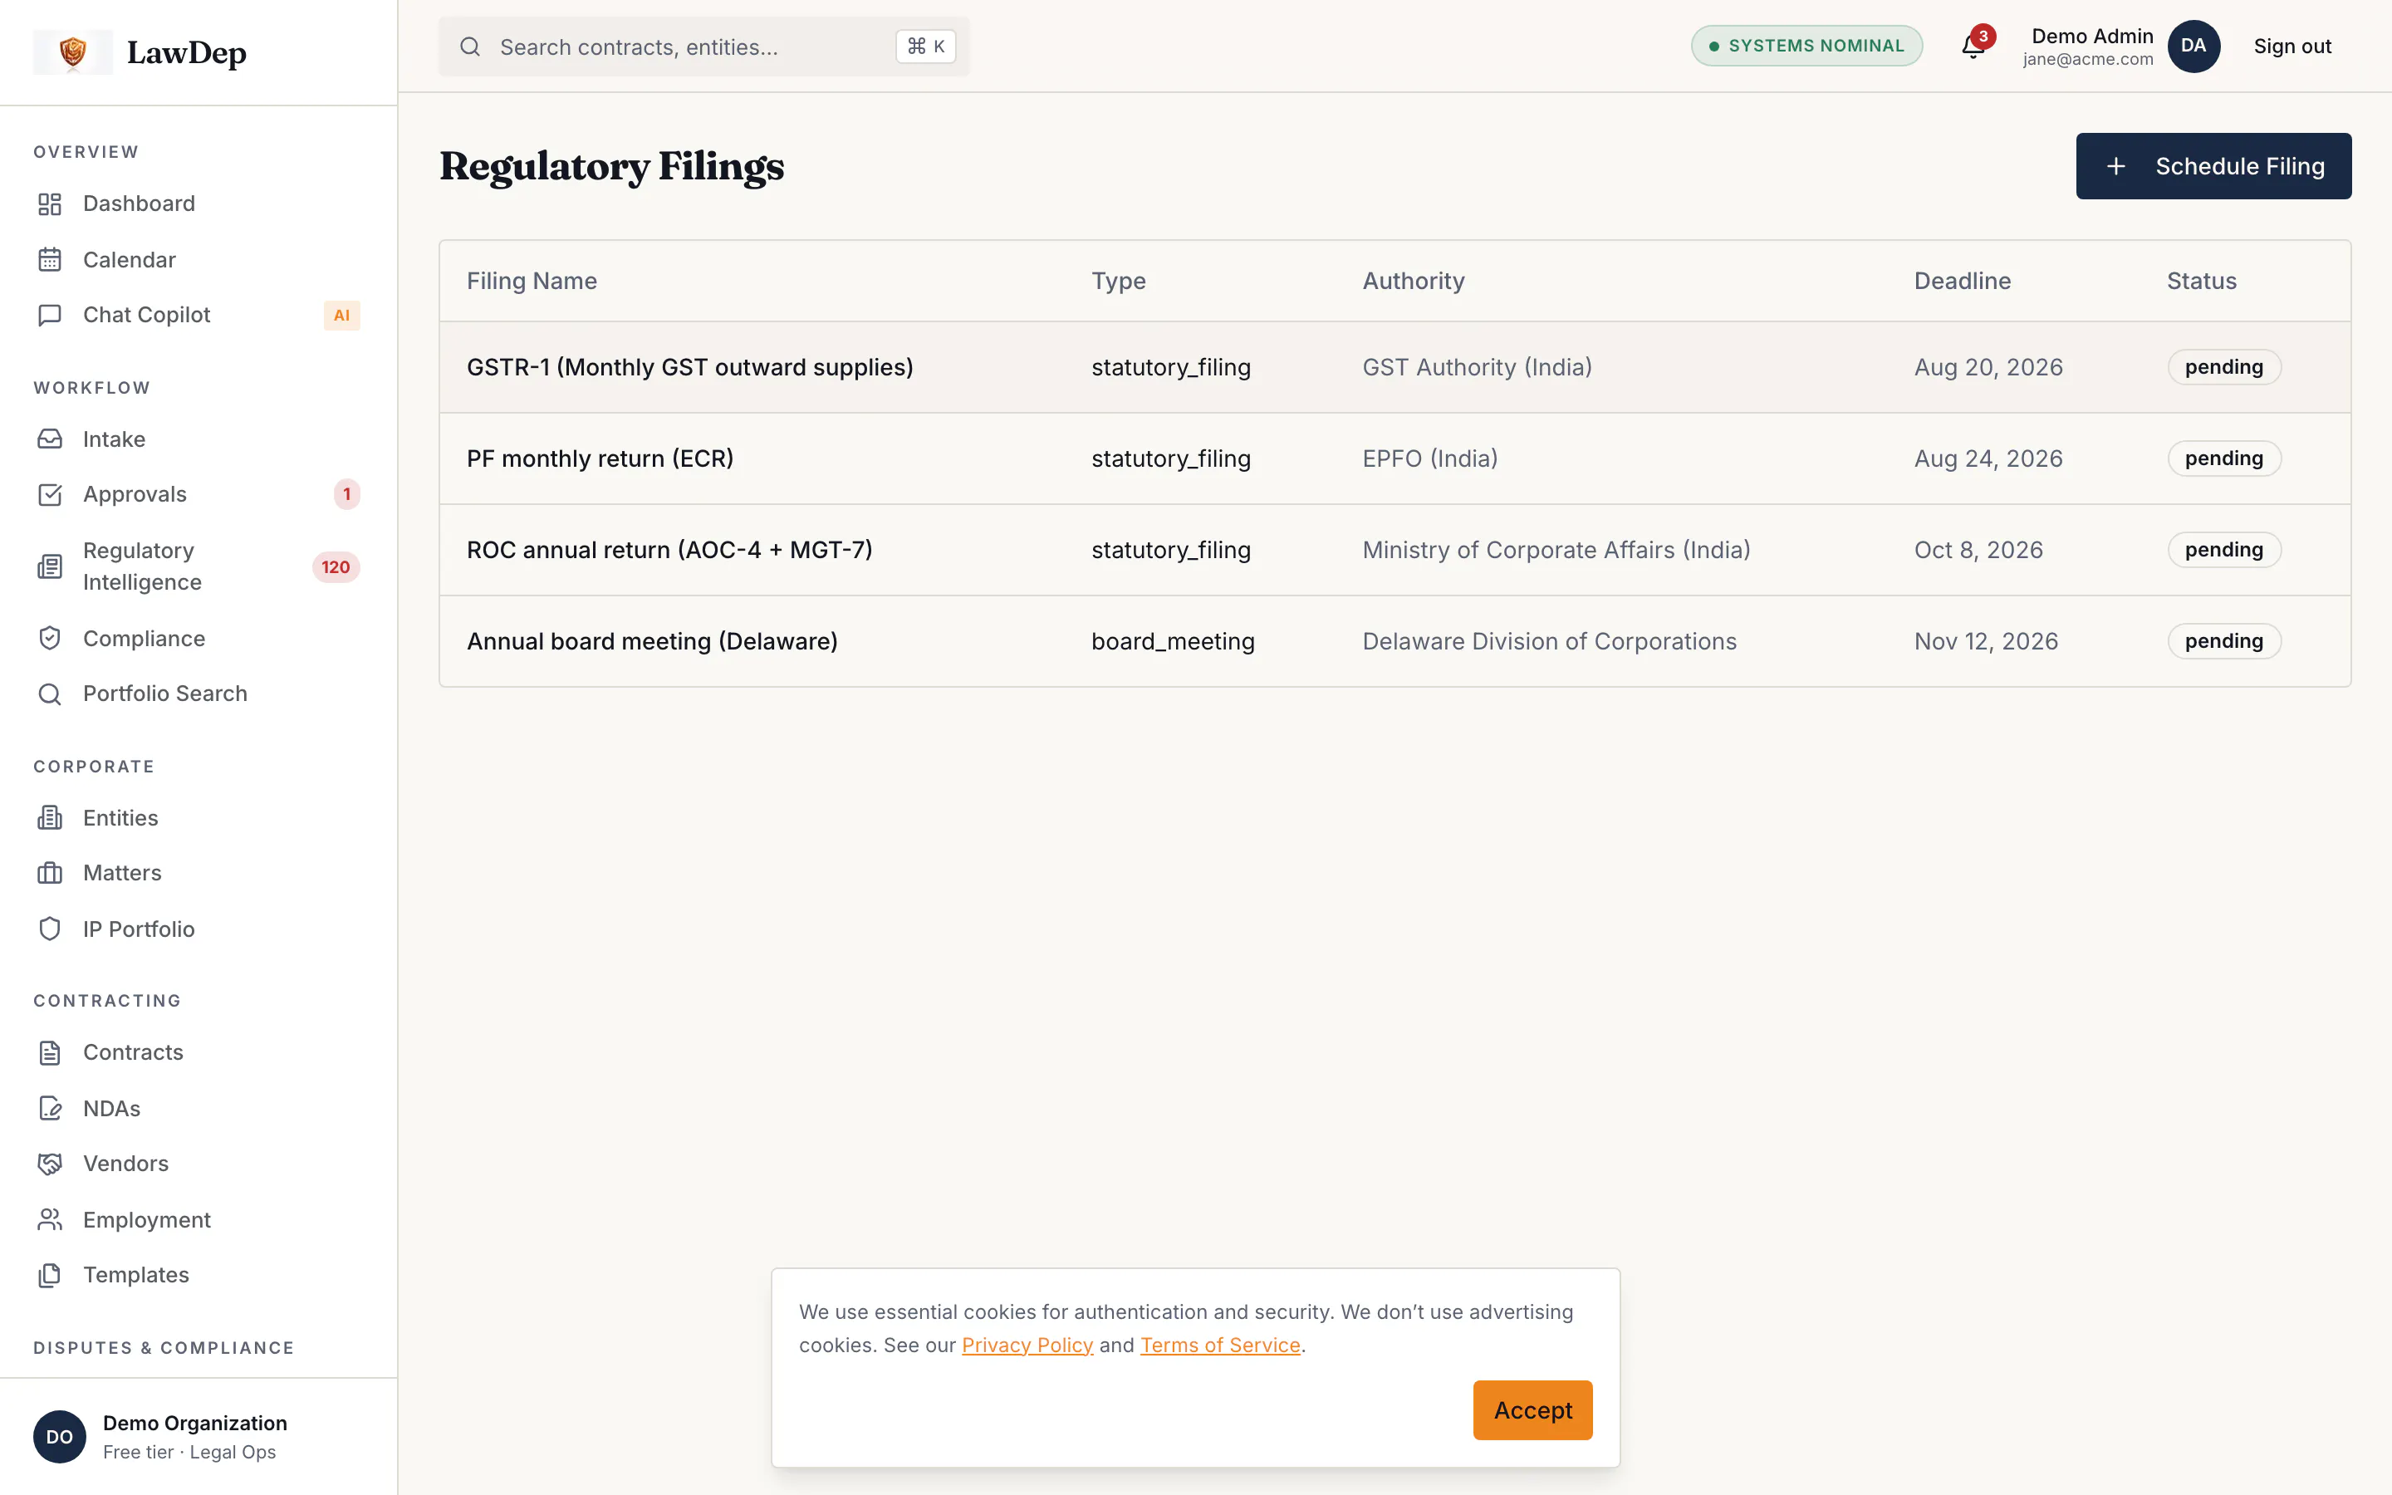The image size is (2392, 1495).
Task: Navigate to Compliance
Action: tap(198, 639)
